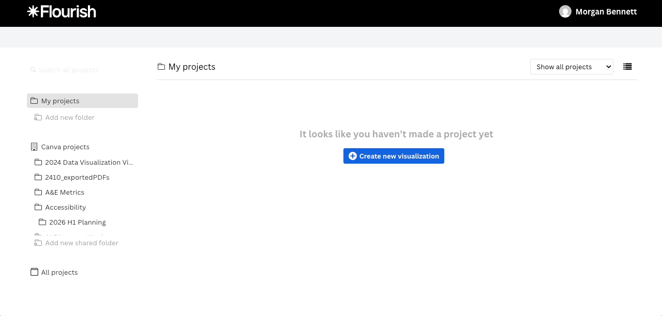Click Create new visualization button
Image resolution: width=662 pixels, height=316 pixels.
(x=394, y=156)
